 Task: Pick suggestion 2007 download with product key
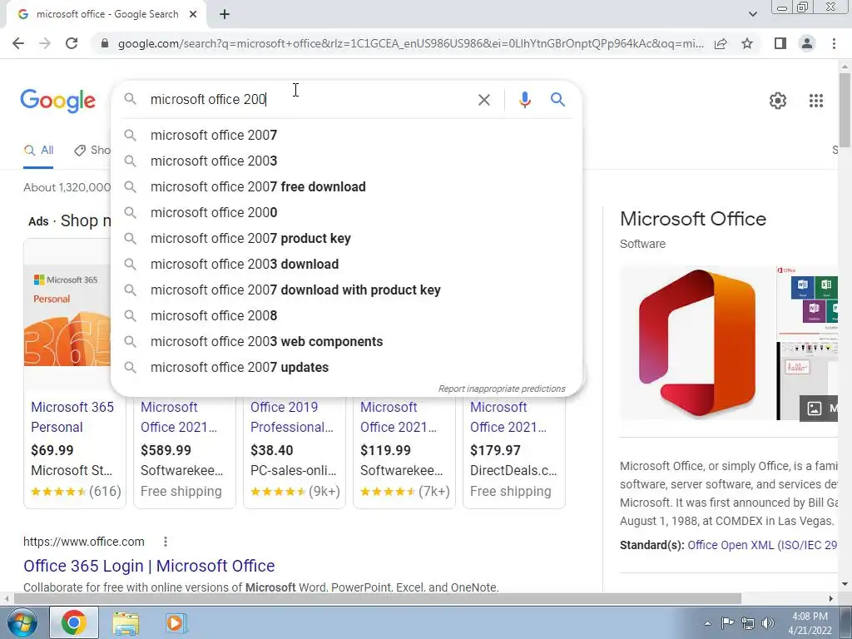(x=347, y=290)
